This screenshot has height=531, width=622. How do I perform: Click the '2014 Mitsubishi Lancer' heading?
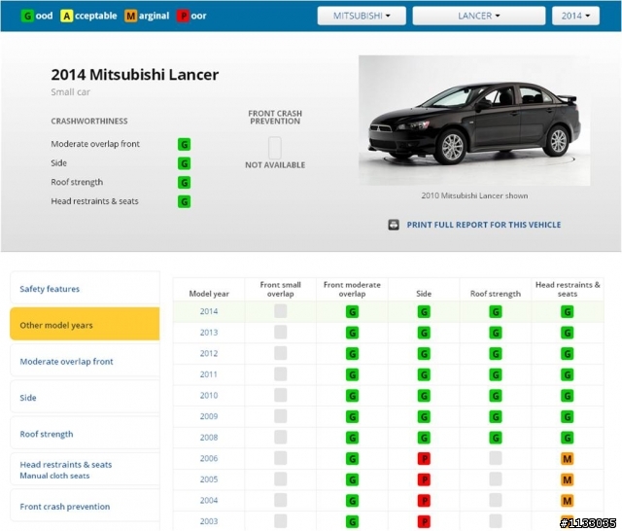pos(135,75)
